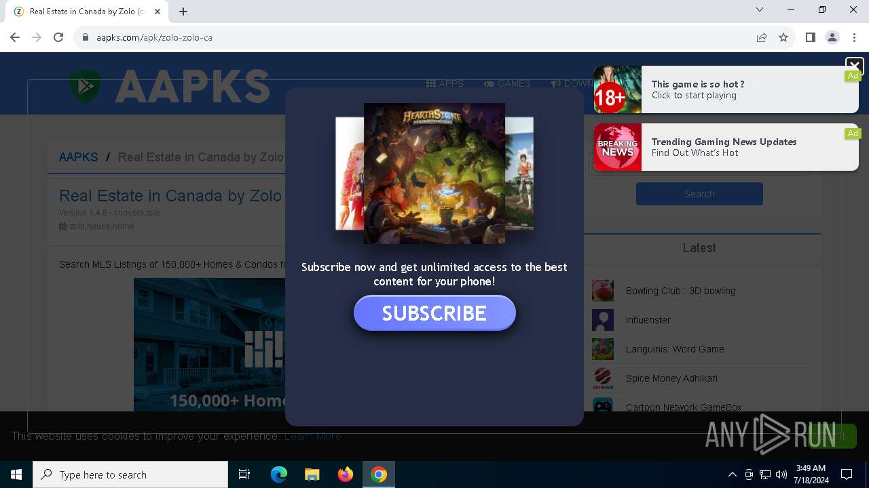Open the volume control icon

coord(781,474)
